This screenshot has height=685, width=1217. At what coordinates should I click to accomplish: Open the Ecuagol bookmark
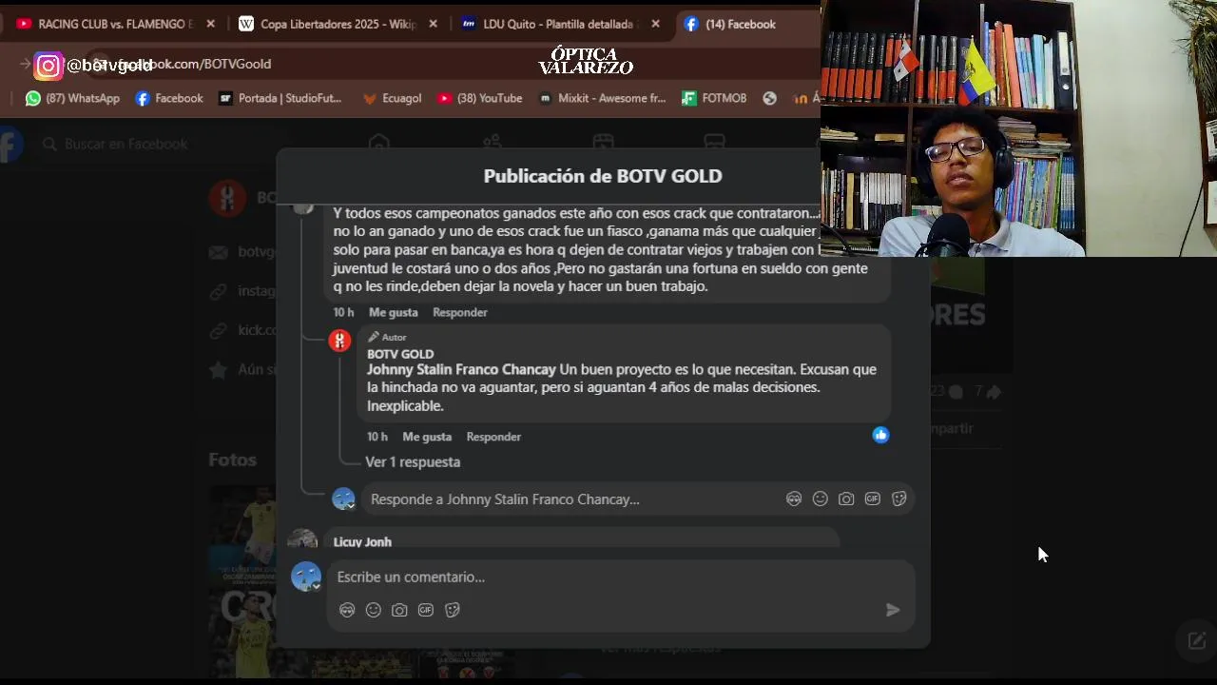(x=392, y=98)
